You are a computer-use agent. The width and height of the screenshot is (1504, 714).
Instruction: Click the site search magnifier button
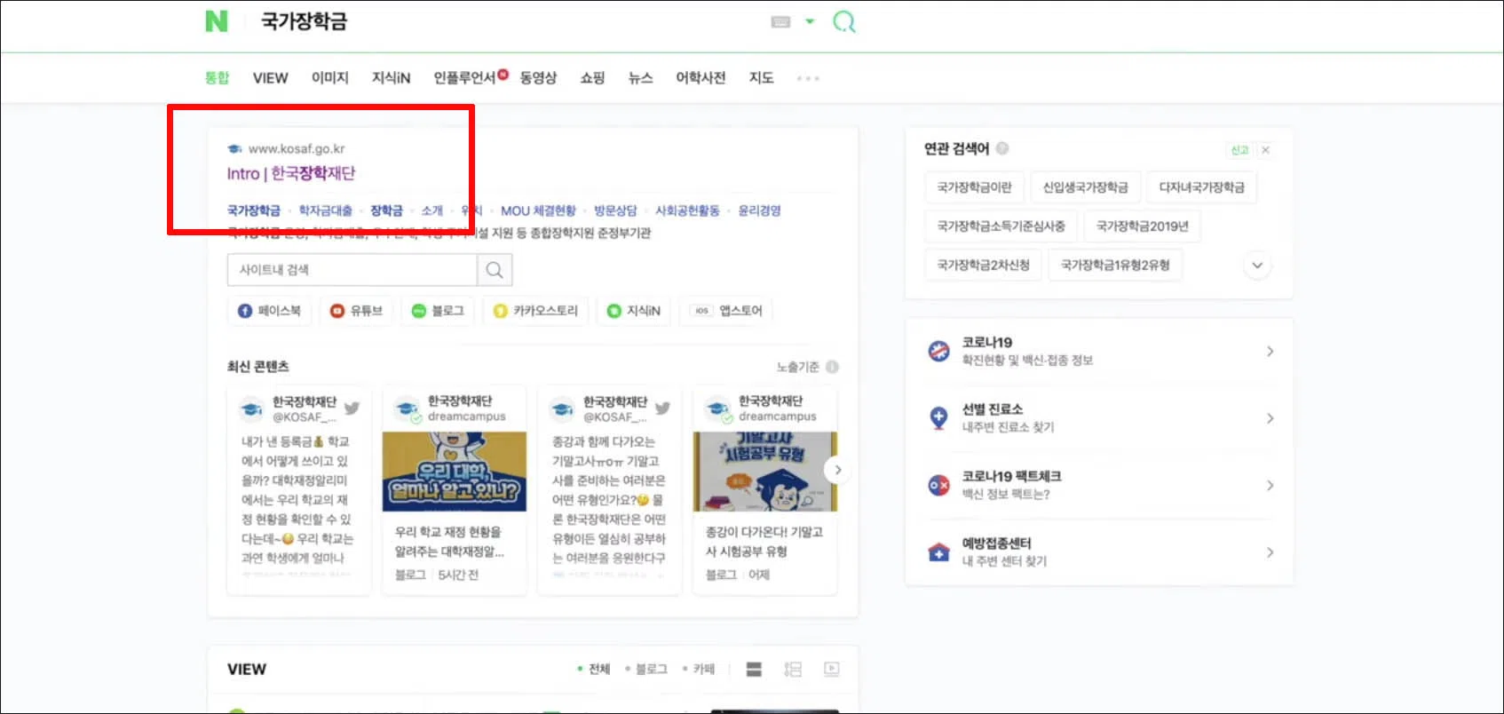click(x=495, y=270)
